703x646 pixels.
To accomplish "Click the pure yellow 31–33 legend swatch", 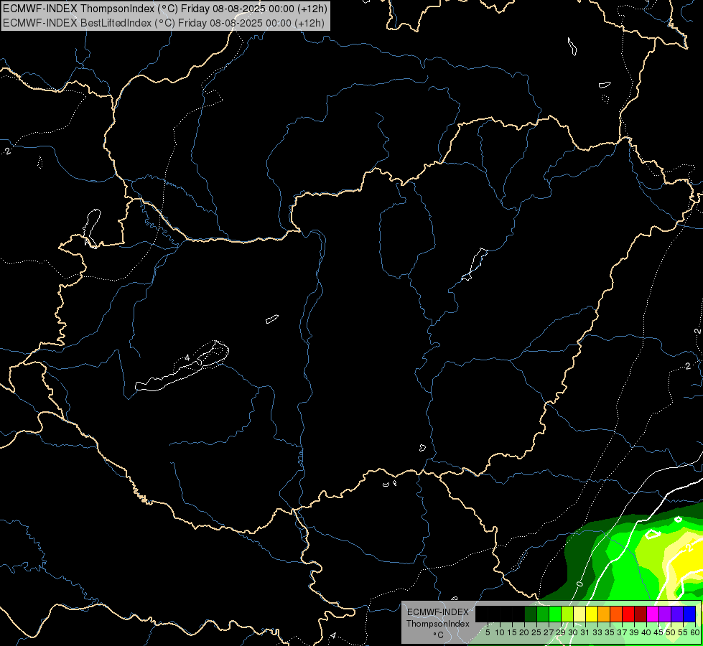I will coord(592,614).
